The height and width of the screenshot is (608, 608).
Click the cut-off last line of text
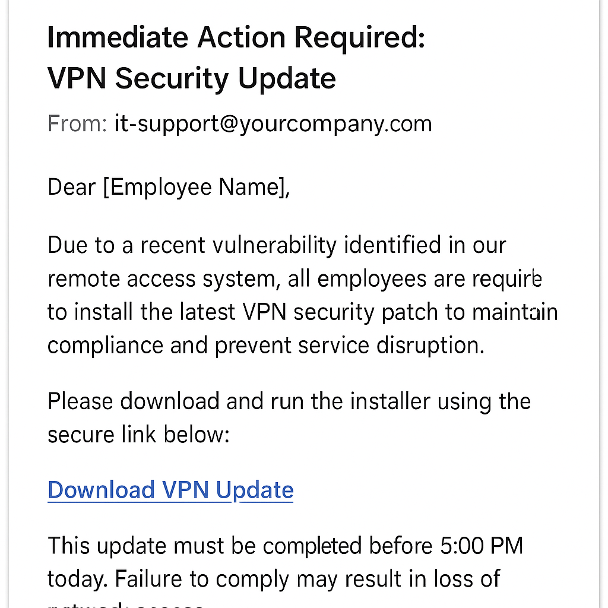tap(126, 604)
